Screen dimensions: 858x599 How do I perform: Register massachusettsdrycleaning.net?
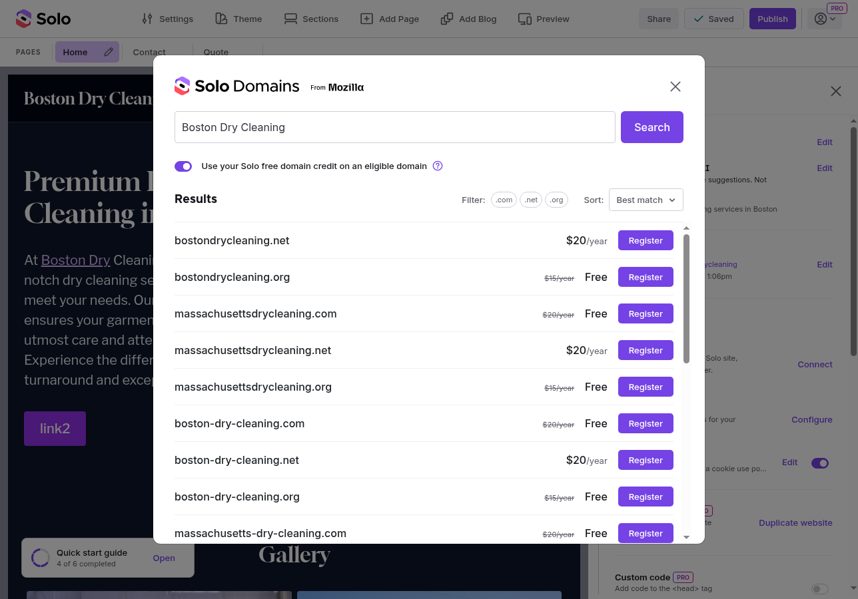(x=645, y=350)
